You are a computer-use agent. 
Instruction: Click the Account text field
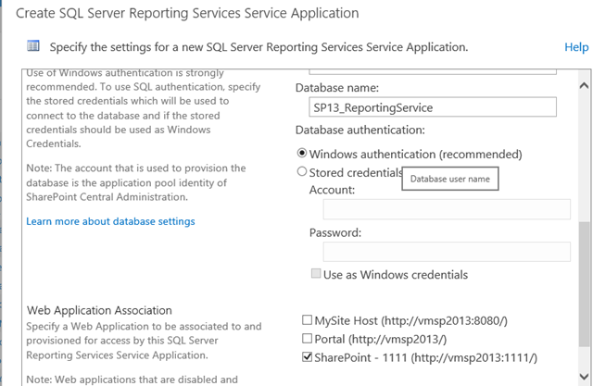(447, 210)
